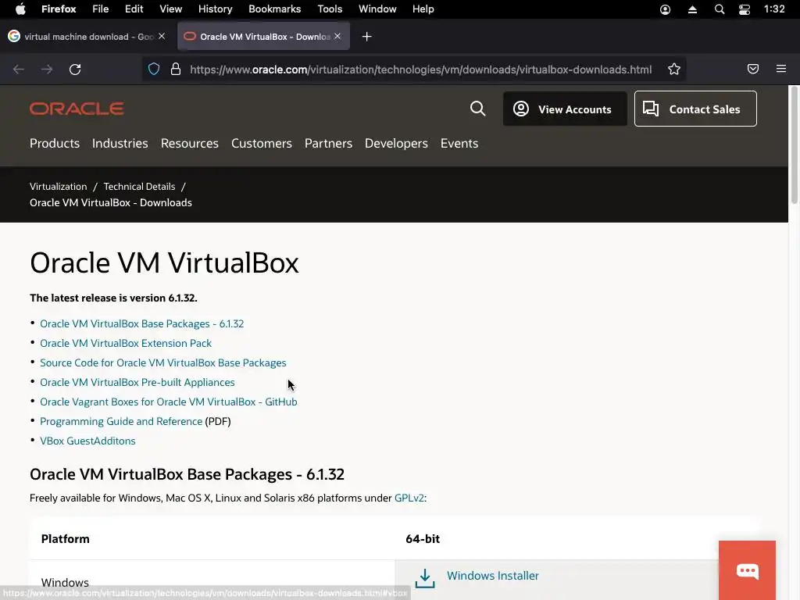
Task: Click the Virtualization breadcrumb link
Action: pos(58,186)
